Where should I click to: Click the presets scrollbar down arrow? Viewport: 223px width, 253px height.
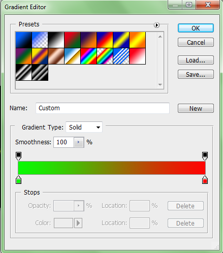click(x=160, y=84)
